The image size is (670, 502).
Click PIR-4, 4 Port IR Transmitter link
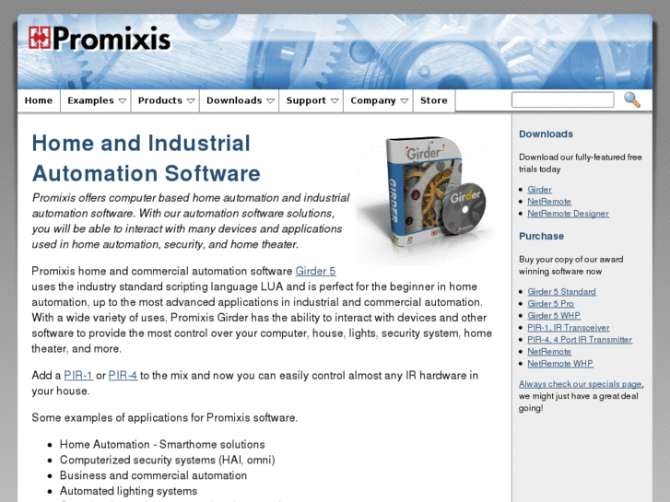pyautogui.click(x=580, y=339)
